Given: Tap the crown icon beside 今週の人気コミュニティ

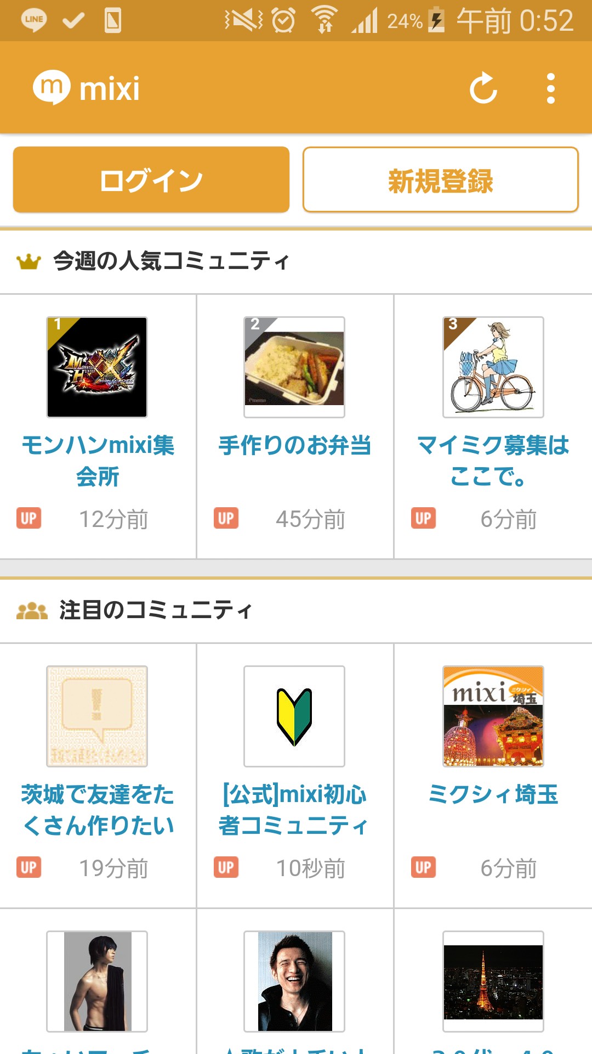Looking at the screenshot, I should 29,261.
